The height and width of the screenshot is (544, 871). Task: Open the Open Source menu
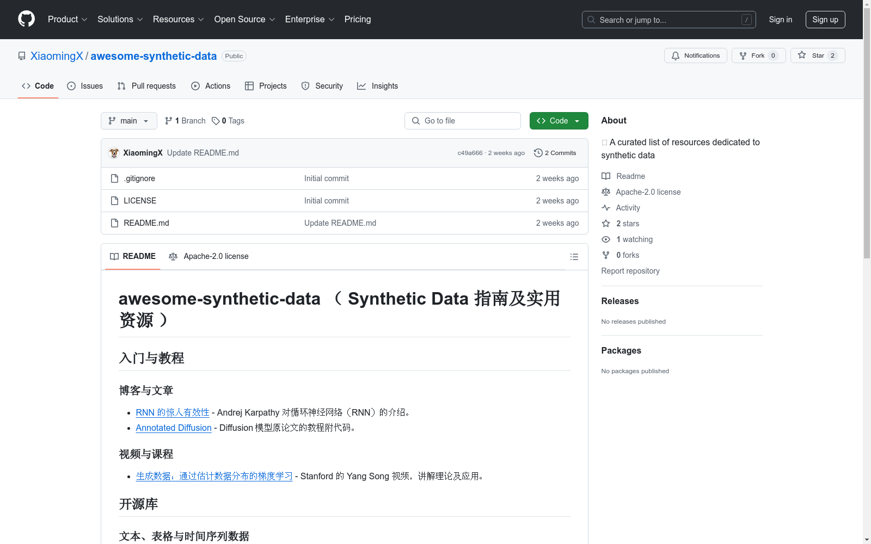point(245,19)
